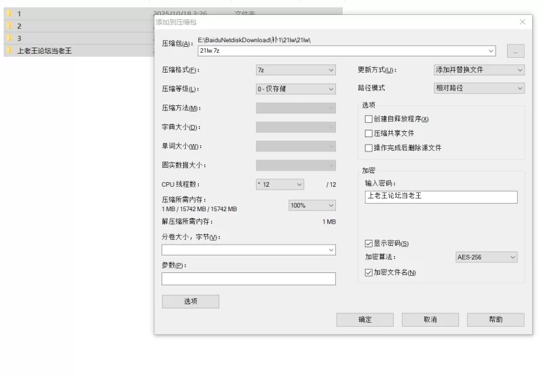Toggle 压缩共享文件 checkbox
The width and height of the screenshot is (543, 377).
tap(369, 134)
